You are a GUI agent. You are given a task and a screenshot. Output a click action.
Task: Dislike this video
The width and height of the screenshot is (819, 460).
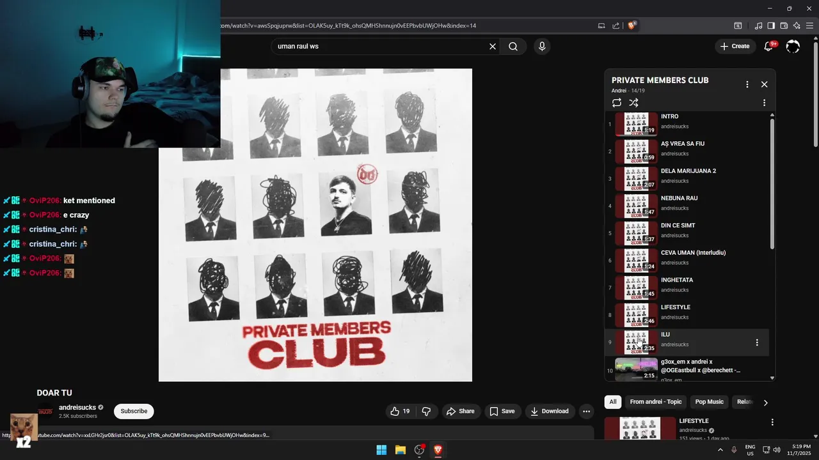tap(426, 411)
